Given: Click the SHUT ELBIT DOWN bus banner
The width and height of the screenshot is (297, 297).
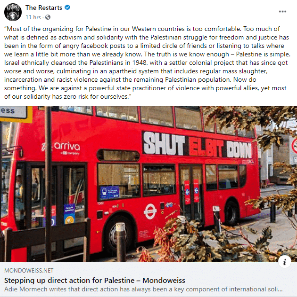Looking at the screenshot, I should pyautogui.click(x=198, y=144).
